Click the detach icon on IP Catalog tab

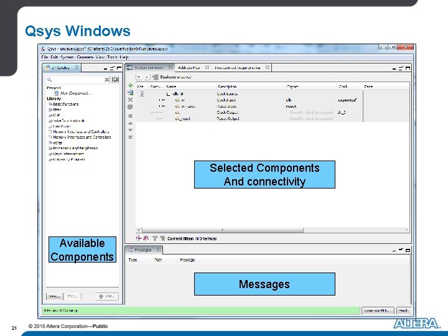click(77, 67)
